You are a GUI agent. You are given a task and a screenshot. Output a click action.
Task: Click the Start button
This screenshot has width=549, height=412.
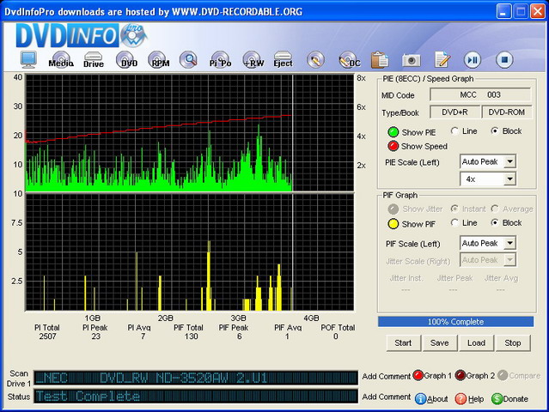tap(403, 343)
